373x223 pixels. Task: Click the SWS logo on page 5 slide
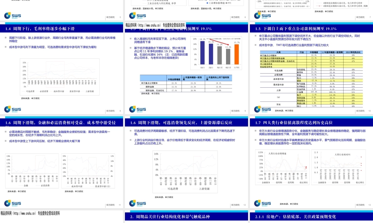(13, 16)
